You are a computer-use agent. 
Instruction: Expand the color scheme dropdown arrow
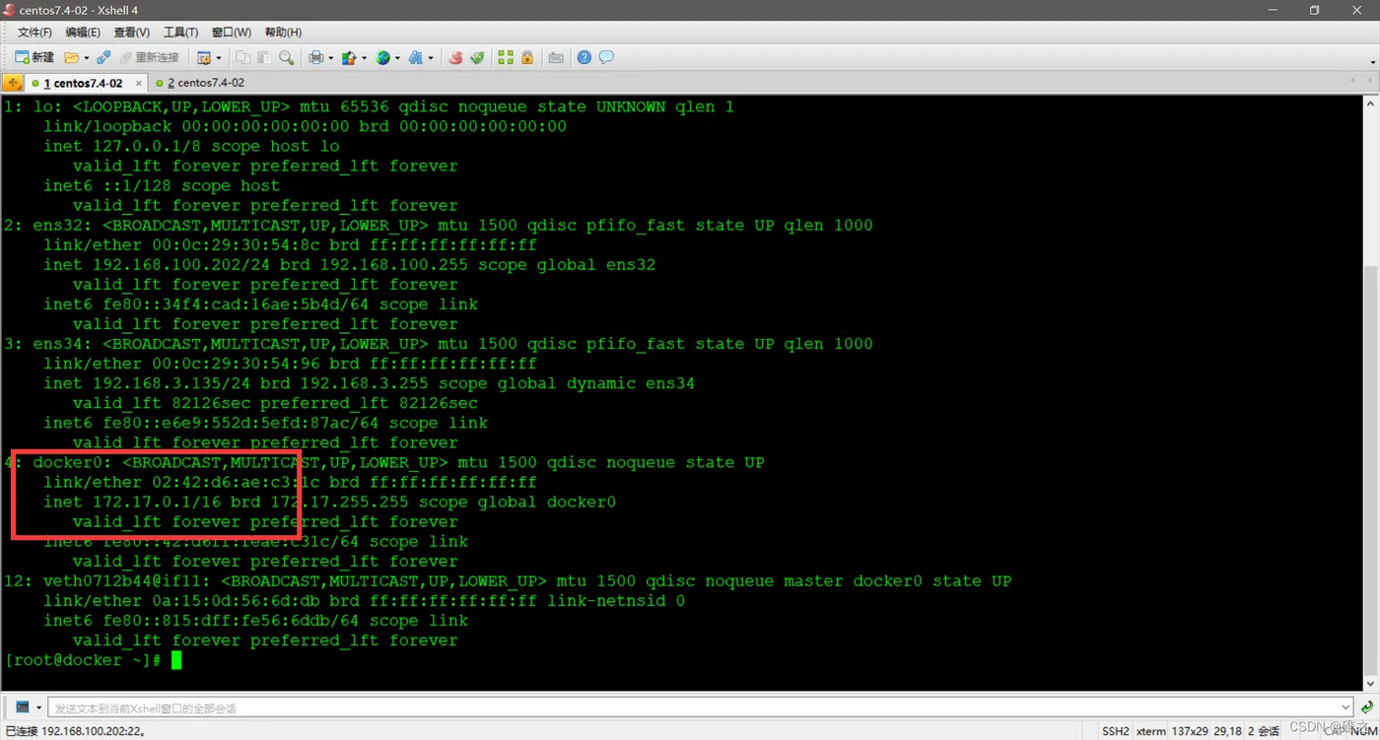pos(363,58)
